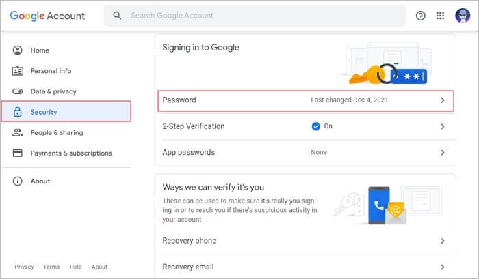Click the People & sharing icon
The height and width of the screenshot is (279, 479).
pos(18,132)
